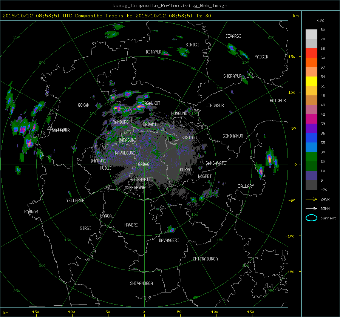Viewport: 340px width, 317px height.
Task: Click the CHITRADURGA city label
Action: pyautogui.click(x=205, y=259)
